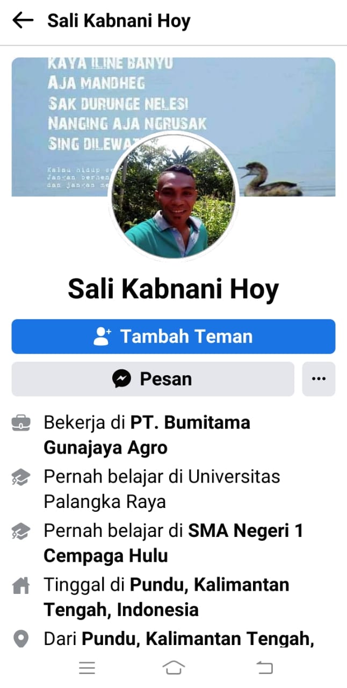Tap the Messenger icon in Pesan
Screen dimensions: 347x688
(122, 379)
